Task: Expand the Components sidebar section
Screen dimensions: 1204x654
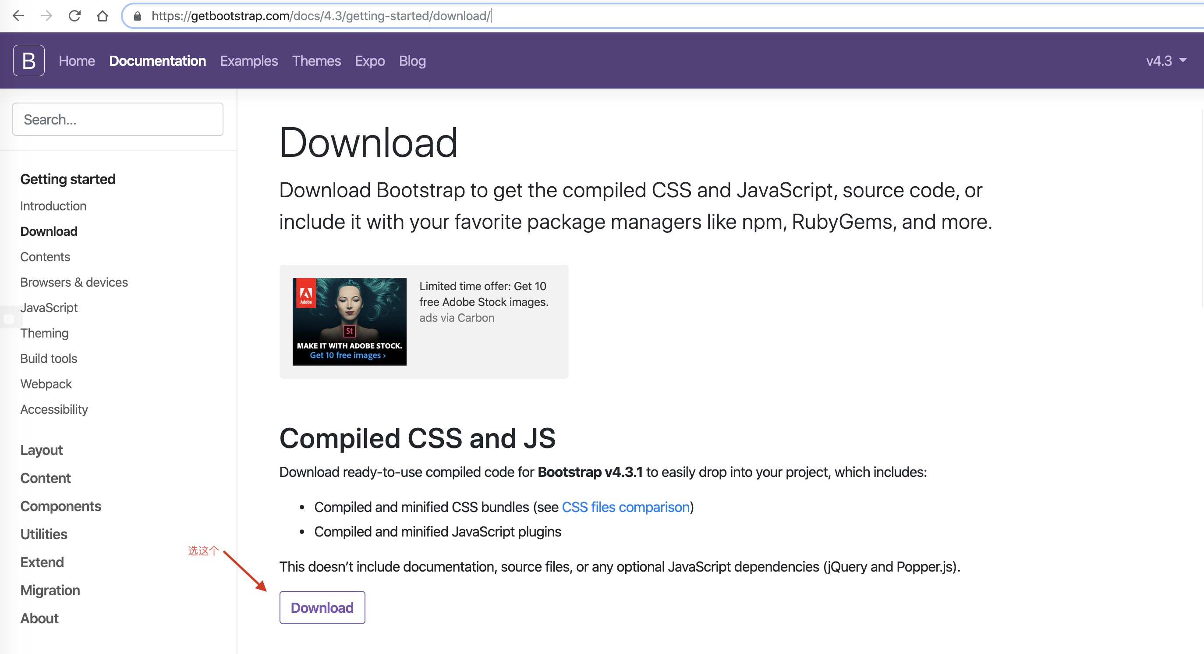Action: 61,506
